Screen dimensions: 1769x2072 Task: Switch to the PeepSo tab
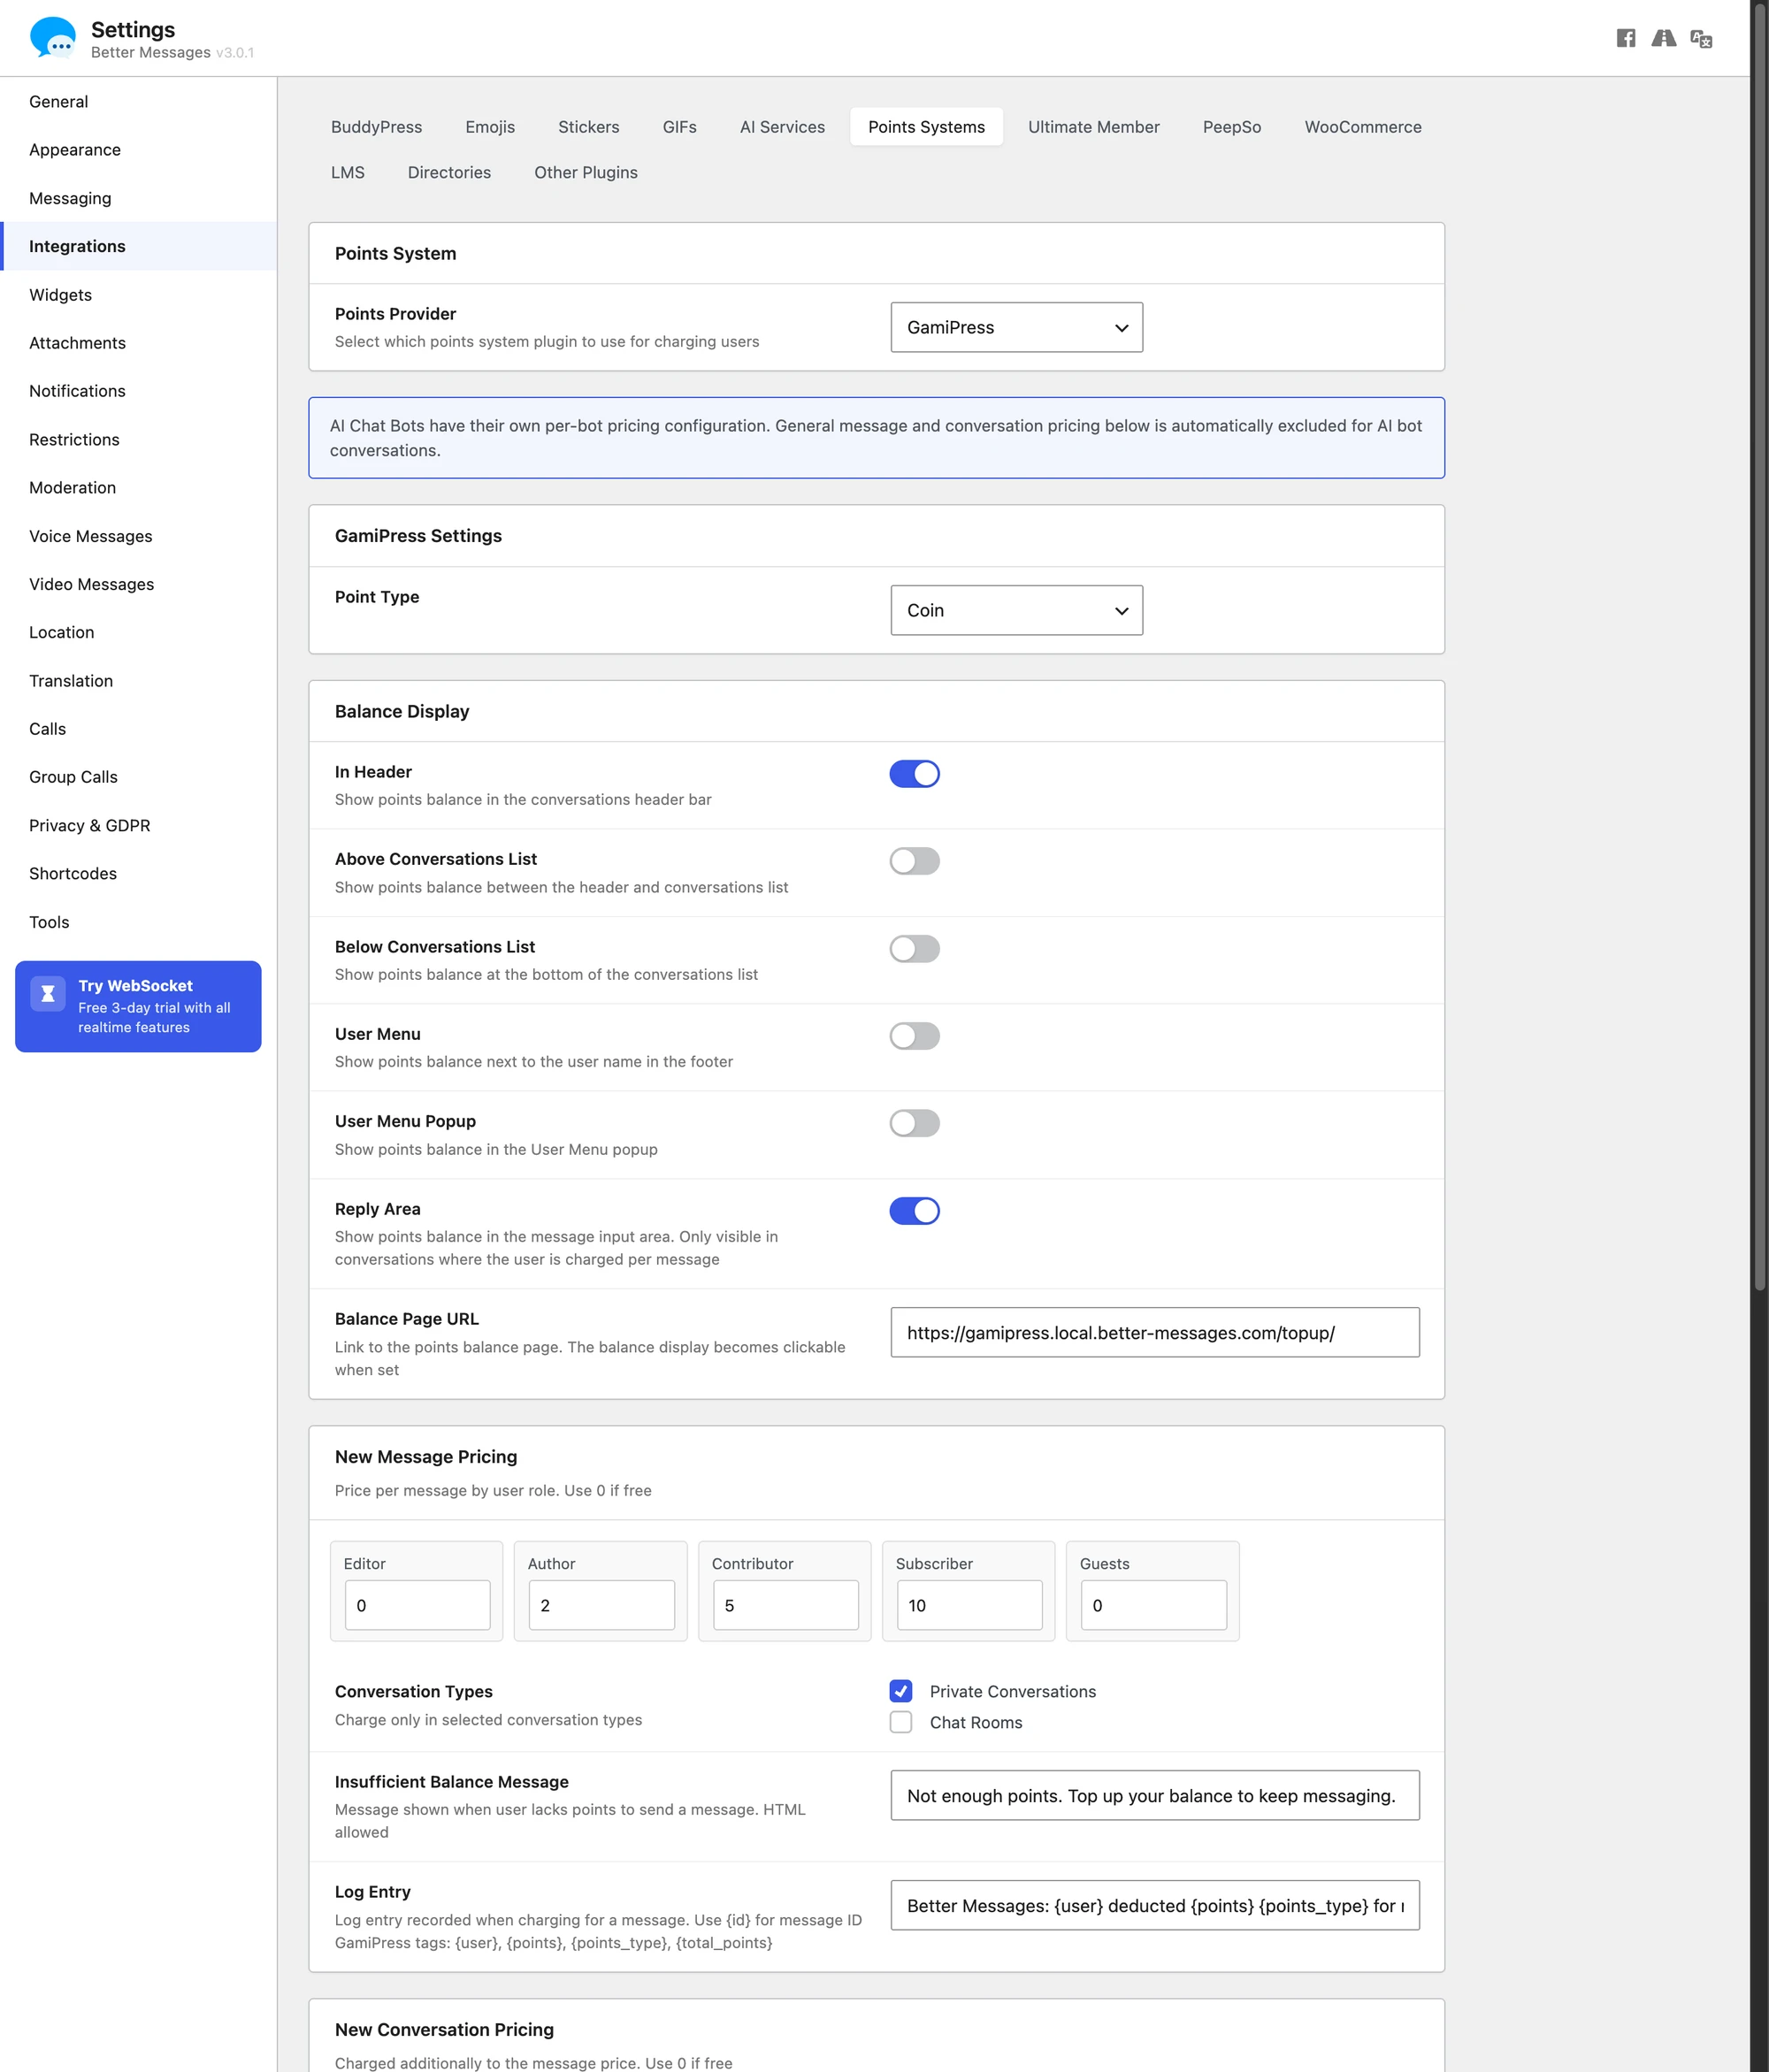tap(1231, 127)
